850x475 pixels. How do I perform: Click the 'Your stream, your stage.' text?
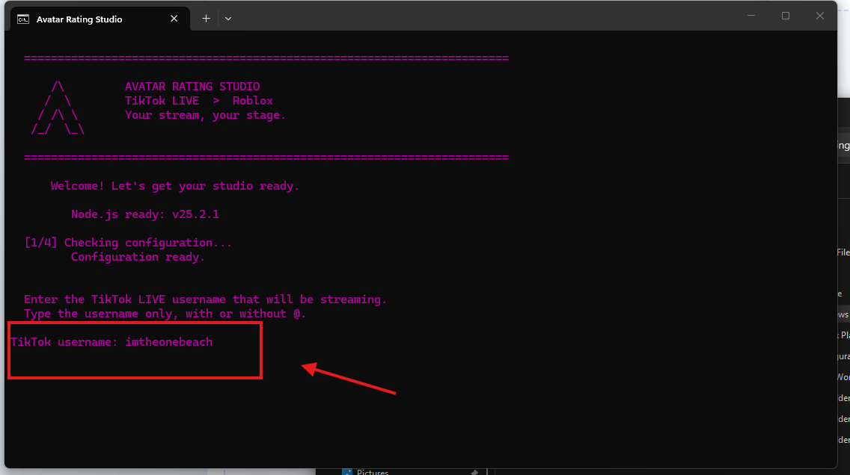click(205, 115)
